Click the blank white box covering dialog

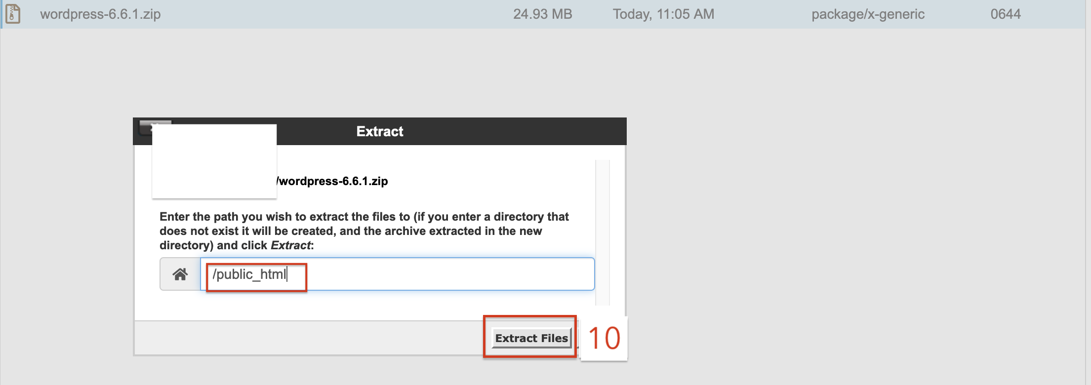(214, 161)
